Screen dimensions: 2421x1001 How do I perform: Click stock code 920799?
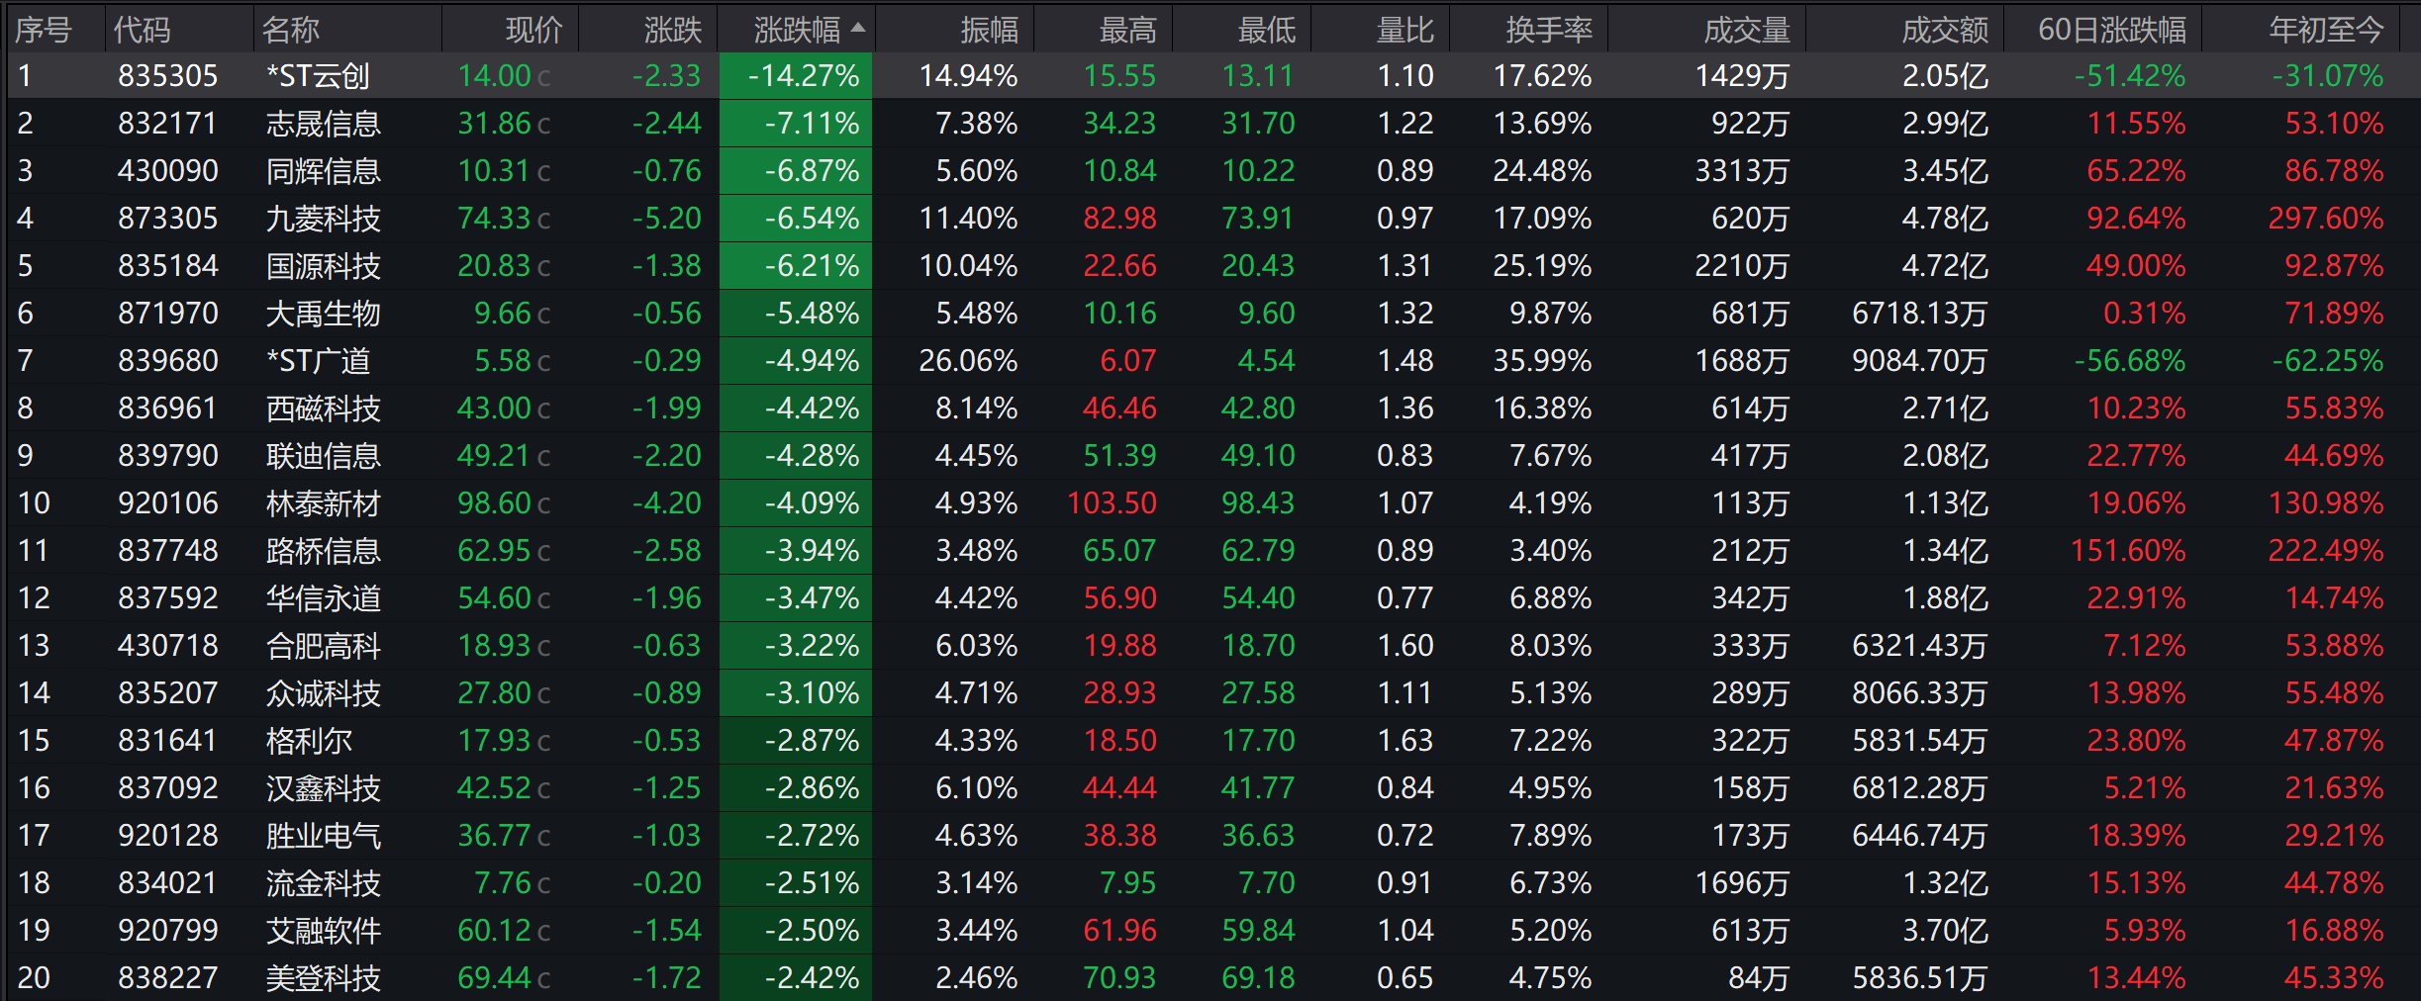point(167,931)
